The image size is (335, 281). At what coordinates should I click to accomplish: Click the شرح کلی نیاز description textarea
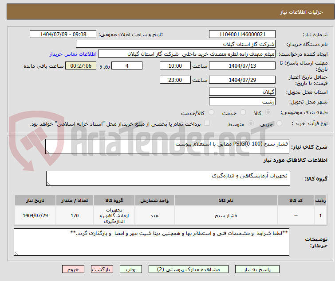167,146
